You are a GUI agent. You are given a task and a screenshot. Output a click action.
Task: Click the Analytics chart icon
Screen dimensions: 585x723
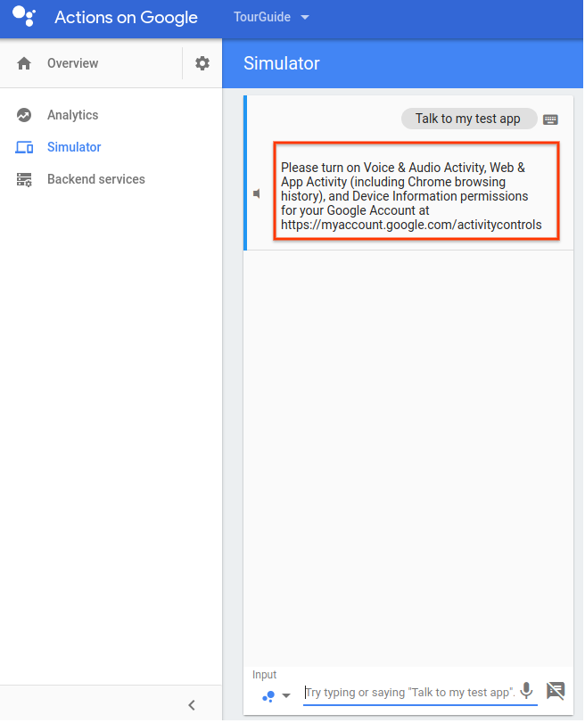pyautogui.click(x=24, y=115)
